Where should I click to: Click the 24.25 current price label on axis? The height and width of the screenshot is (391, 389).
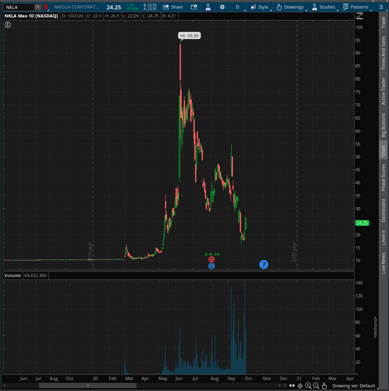click(362, 223)
